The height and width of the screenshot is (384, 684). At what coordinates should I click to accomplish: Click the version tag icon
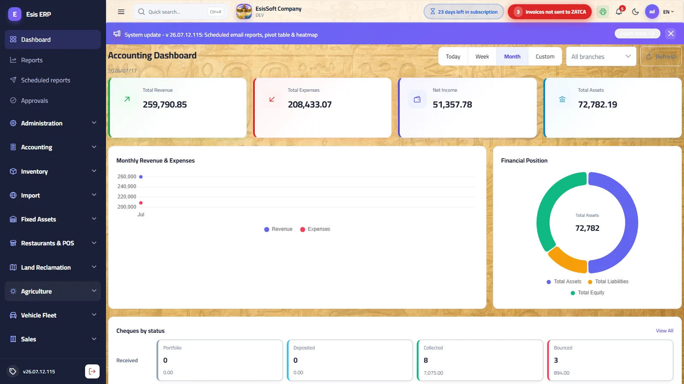(x=13, y=371)
